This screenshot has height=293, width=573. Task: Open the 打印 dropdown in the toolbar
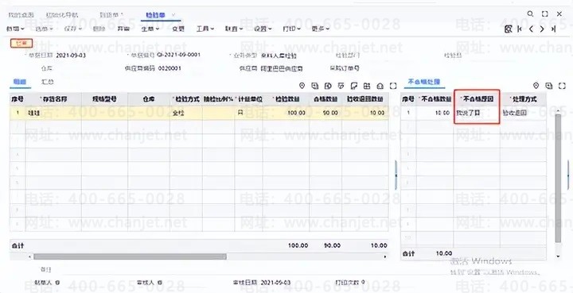tap(291, 29)
